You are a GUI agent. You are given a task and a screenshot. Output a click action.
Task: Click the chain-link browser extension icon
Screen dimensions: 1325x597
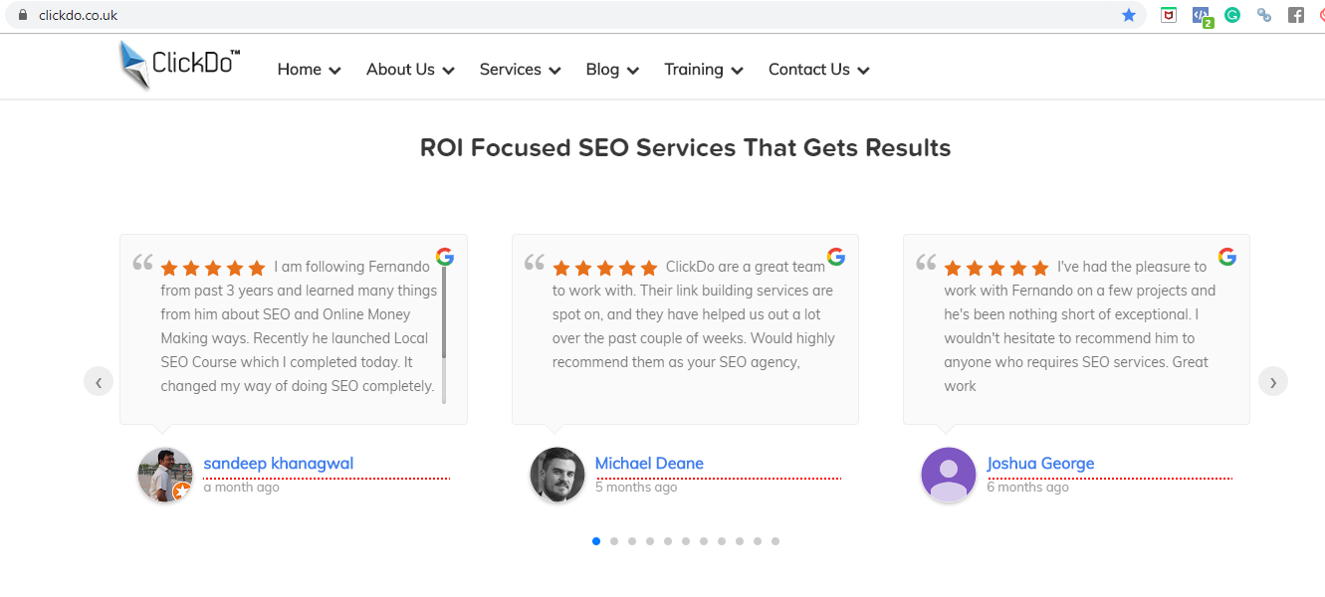1264,15
